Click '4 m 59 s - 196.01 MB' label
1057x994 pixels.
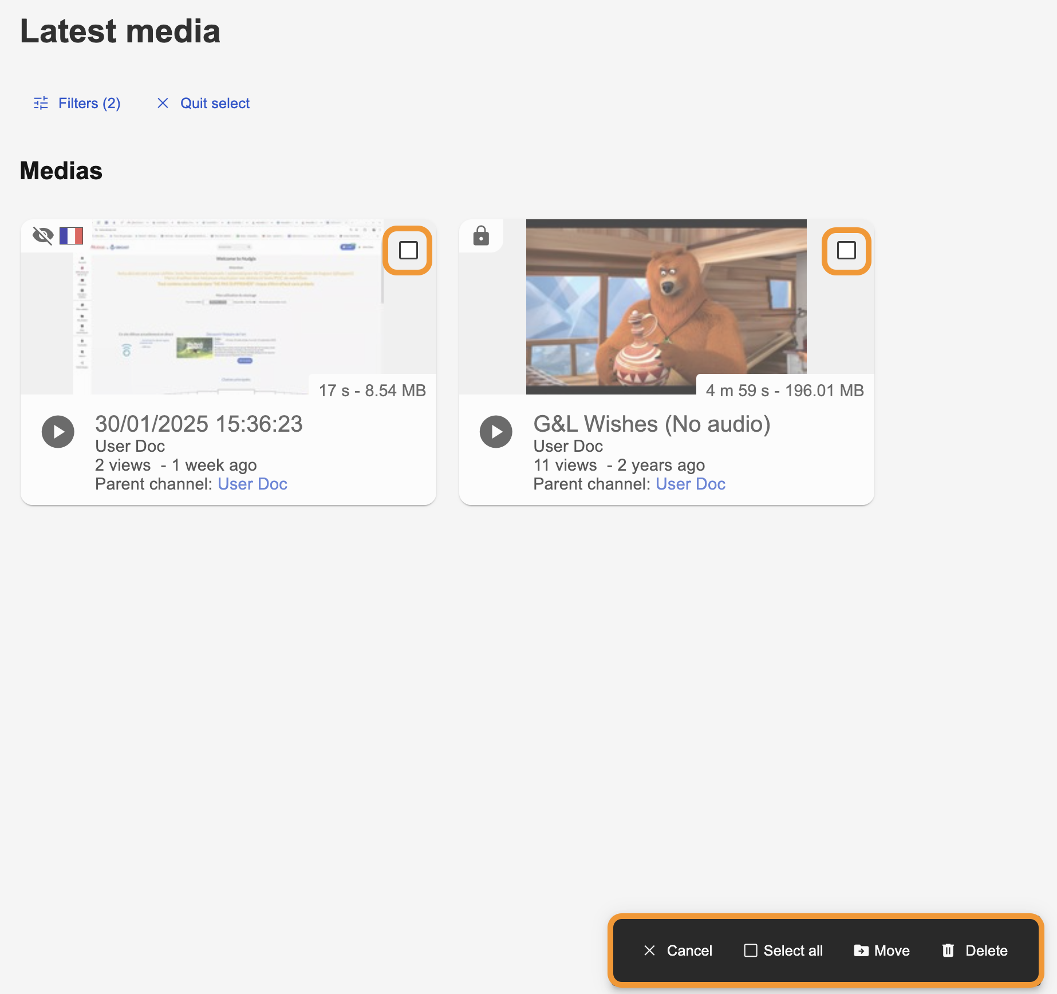[784, 391]
